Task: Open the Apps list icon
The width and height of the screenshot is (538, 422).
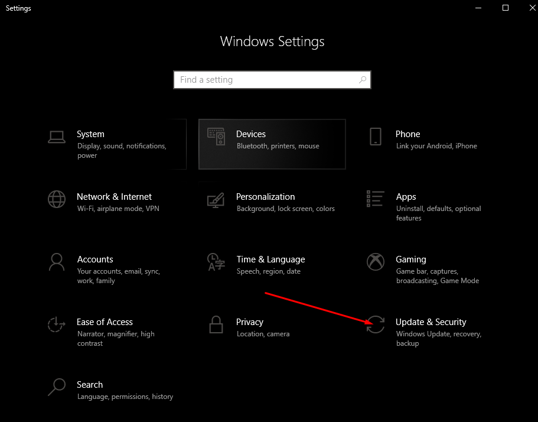Action: tap(376, 199)
